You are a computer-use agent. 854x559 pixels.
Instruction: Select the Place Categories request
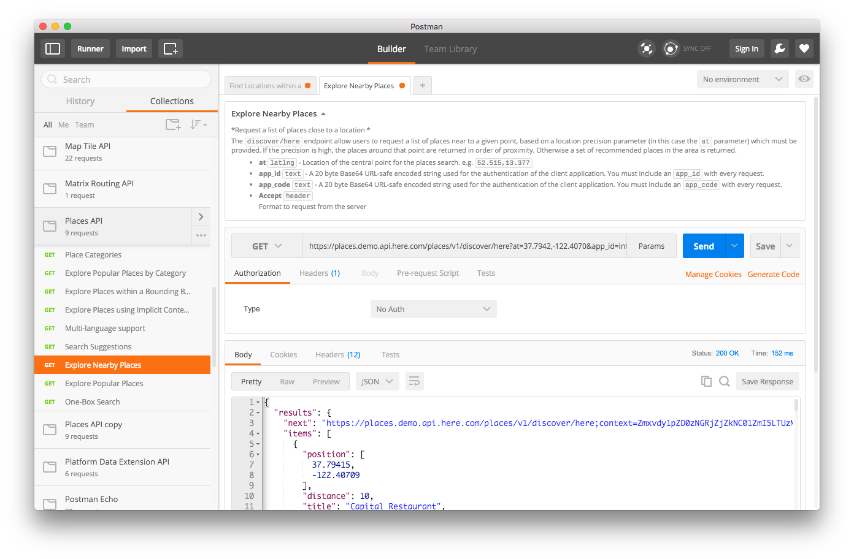[122, 254]
